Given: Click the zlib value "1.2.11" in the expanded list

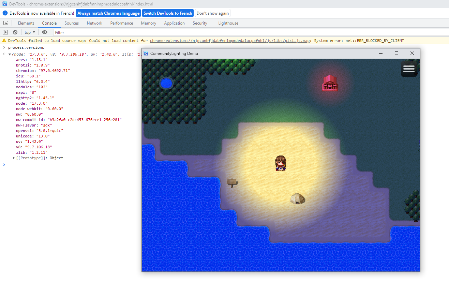Looking at the screenshot, I should (38, 152).
